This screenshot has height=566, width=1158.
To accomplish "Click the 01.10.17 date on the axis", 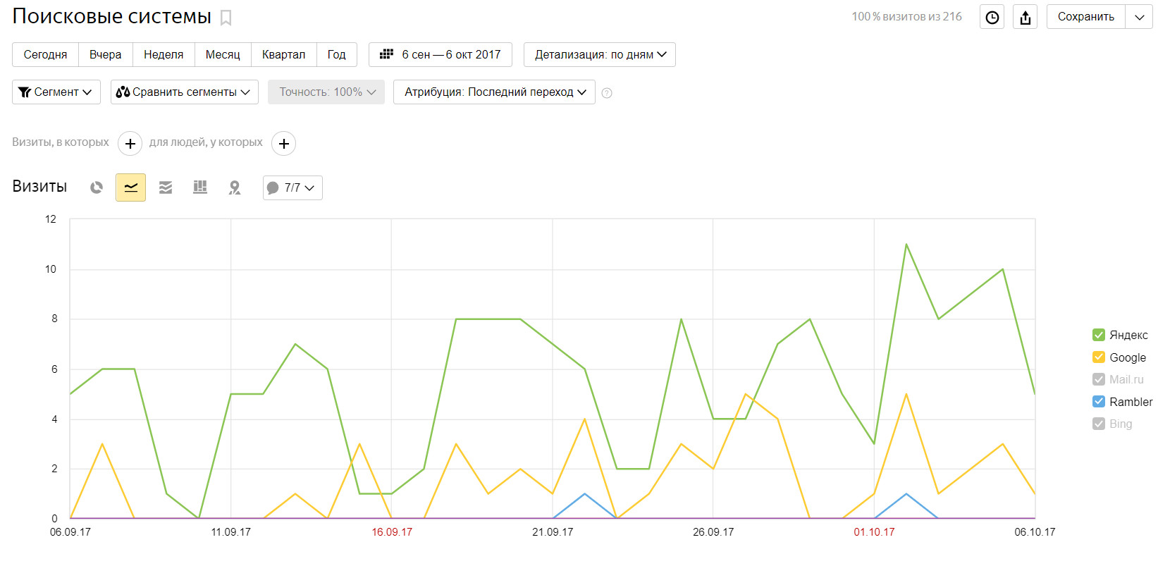I will pyautogui.click(x=874, y=532).
